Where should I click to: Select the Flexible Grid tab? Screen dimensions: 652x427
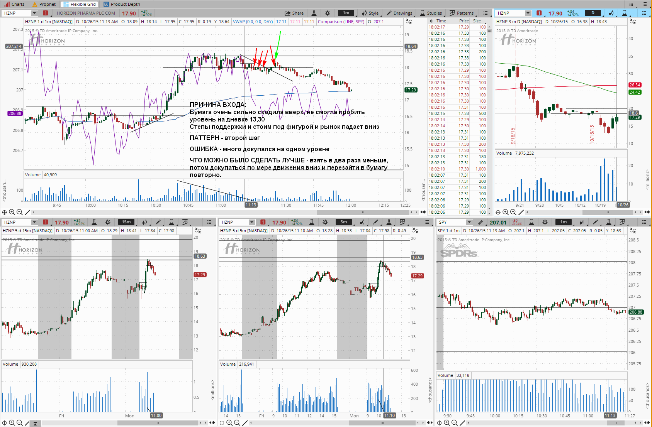point(80,4)
